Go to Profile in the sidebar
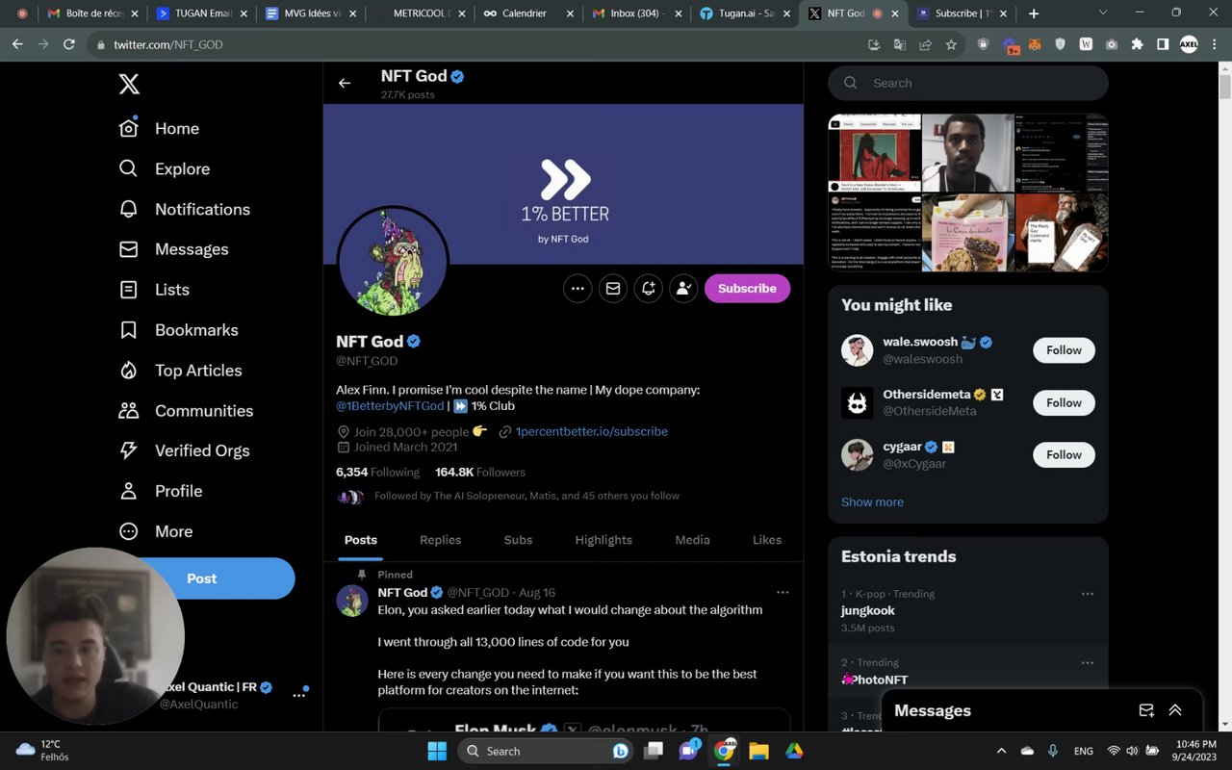 pos(161,491)
